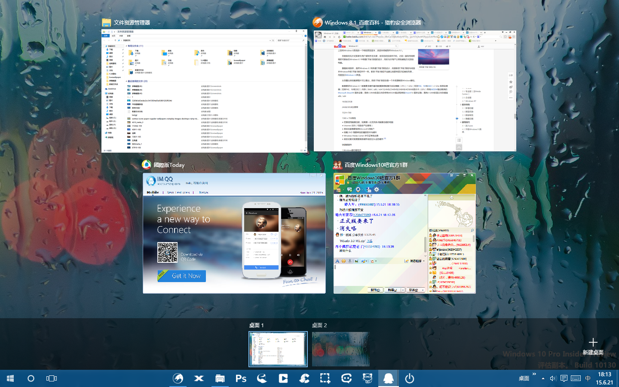
Task: Click the QQ group Windows logo avatar
Action: [x=340, y=180]
